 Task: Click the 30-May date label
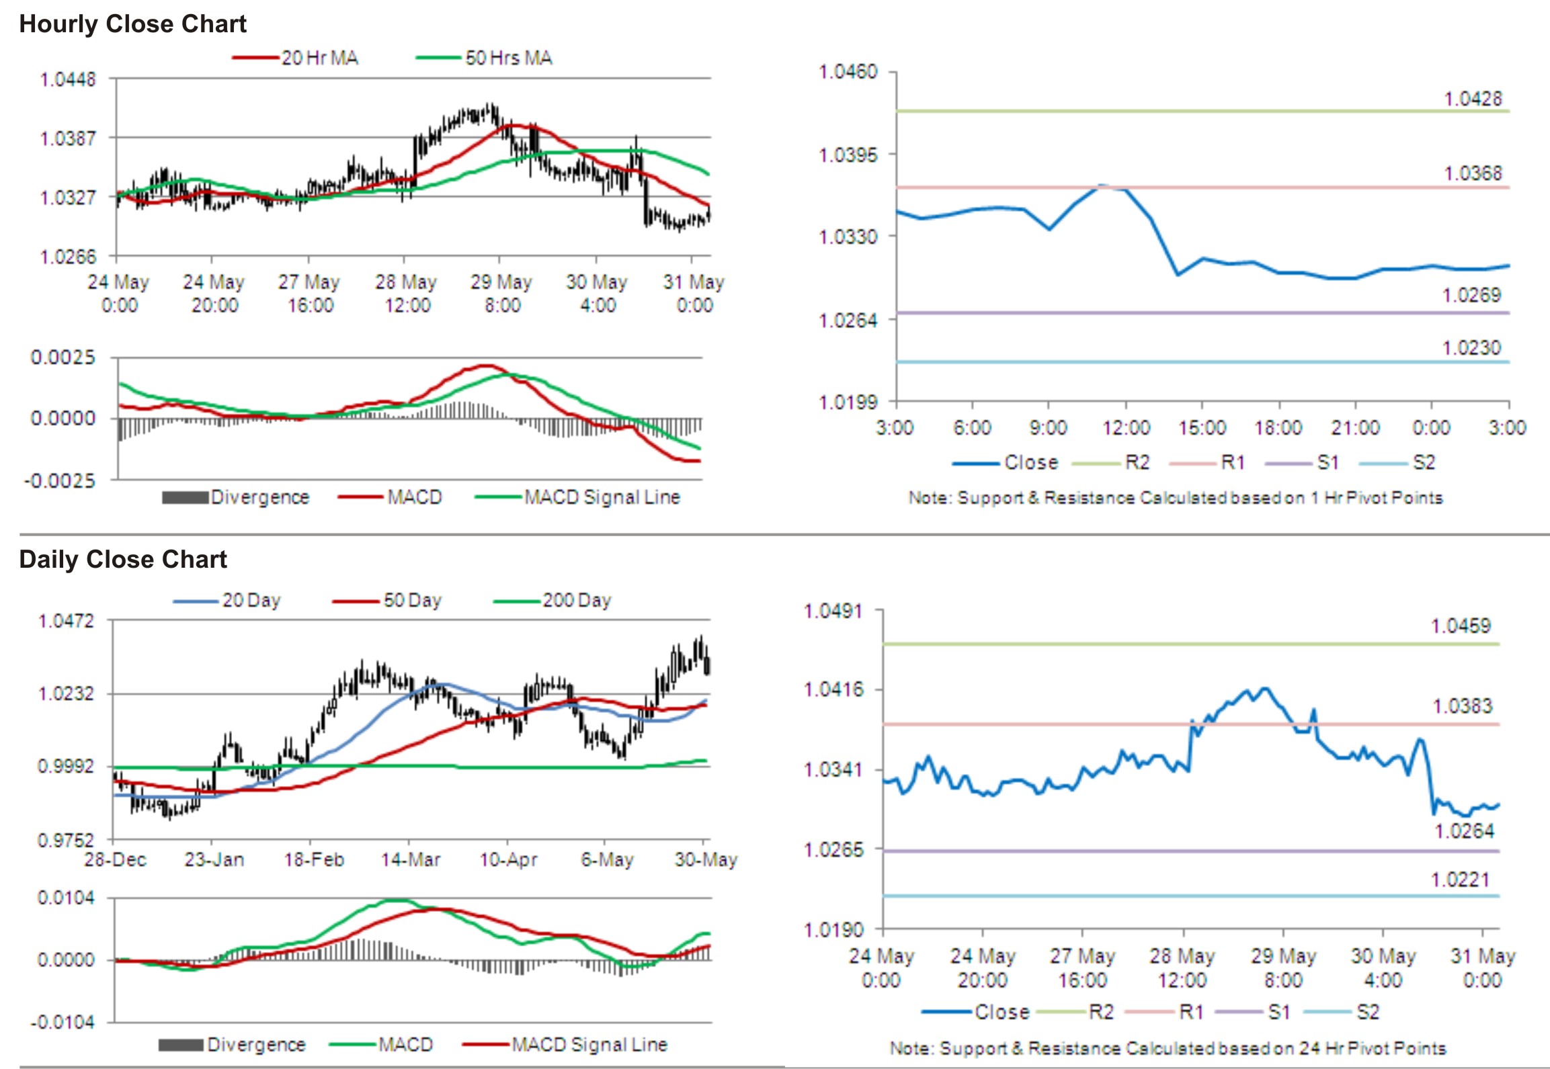(x=706, y=859)
